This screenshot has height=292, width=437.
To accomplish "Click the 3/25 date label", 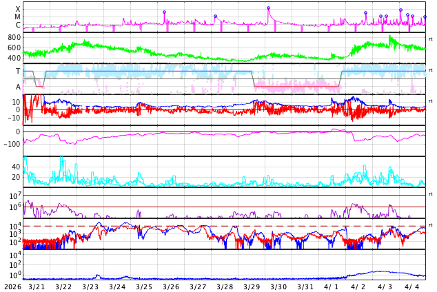I will (143, 286).
